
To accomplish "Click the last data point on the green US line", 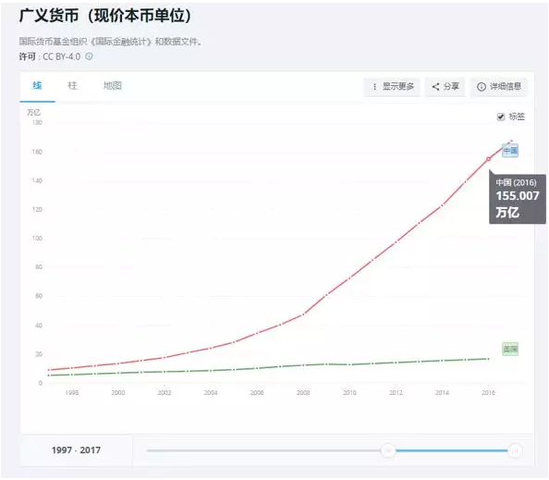I will click(x=488, y=359).
